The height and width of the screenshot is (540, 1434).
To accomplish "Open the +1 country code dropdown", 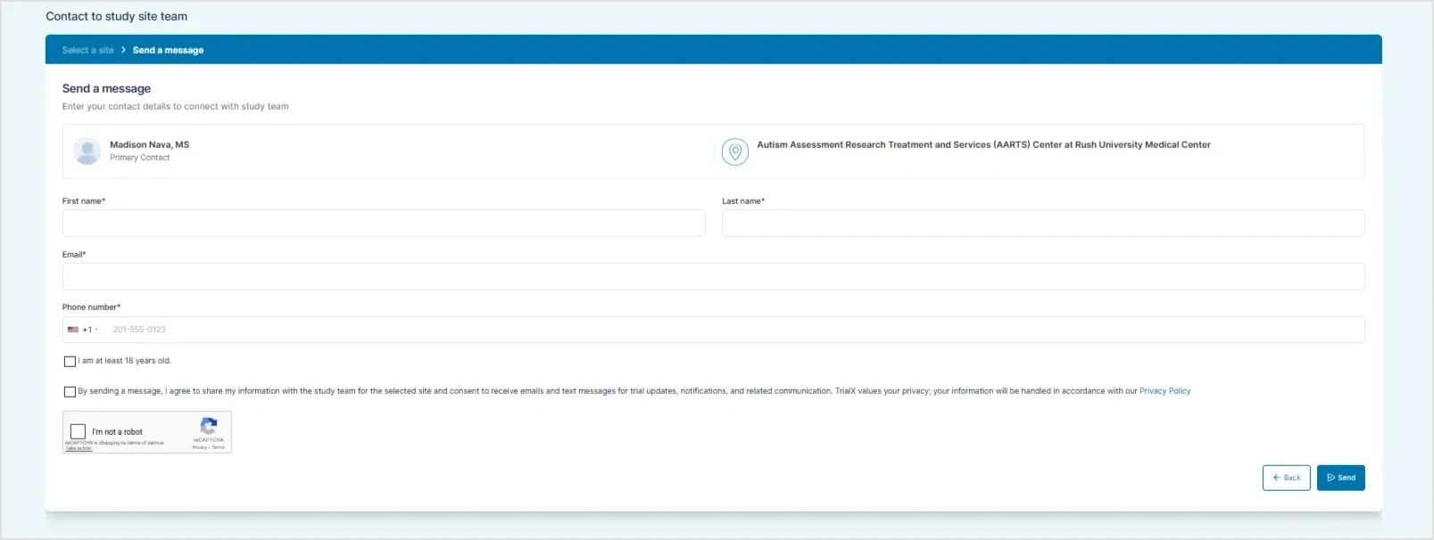I will pyautogui.click(x=89, y=330).
